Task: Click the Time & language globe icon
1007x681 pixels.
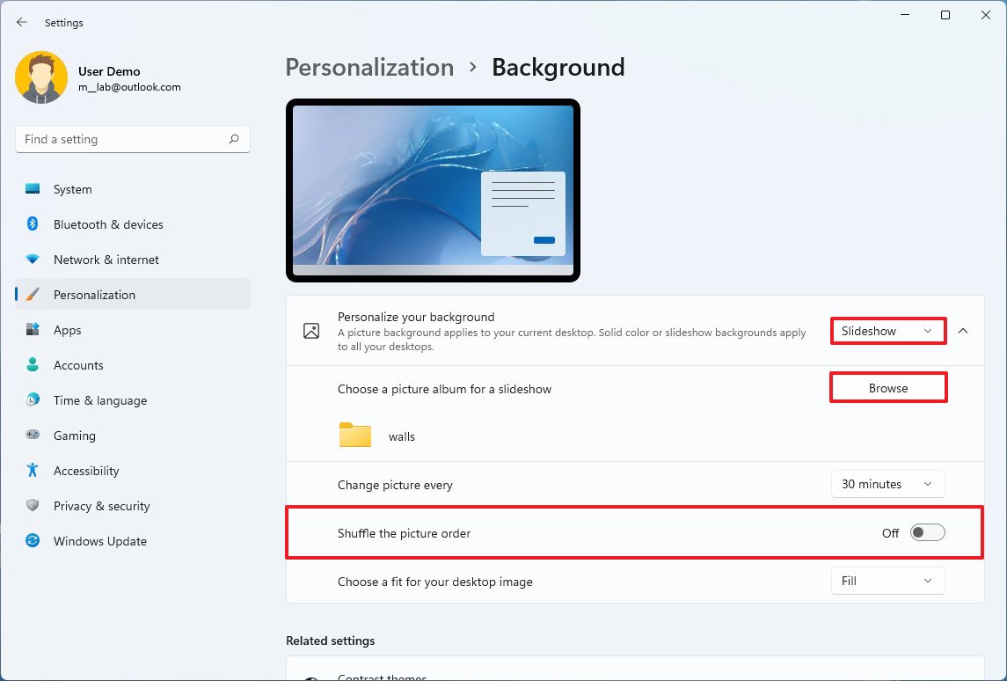Action: pos(33,400)
